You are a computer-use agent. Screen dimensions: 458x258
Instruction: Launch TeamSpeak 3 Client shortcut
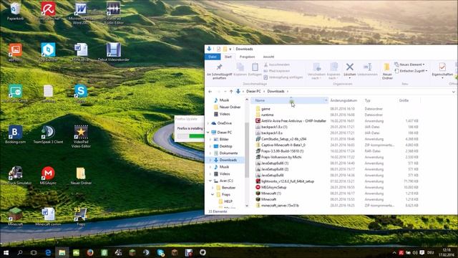(48, 135)
